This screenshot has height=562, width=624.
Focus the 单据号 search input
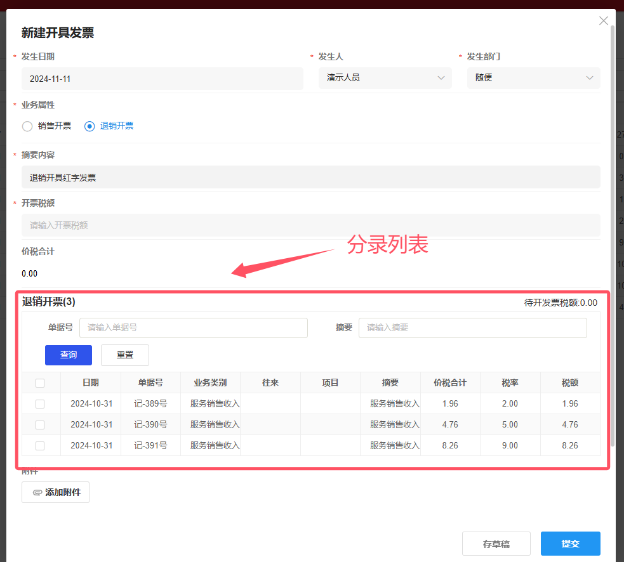pos(193,328)
